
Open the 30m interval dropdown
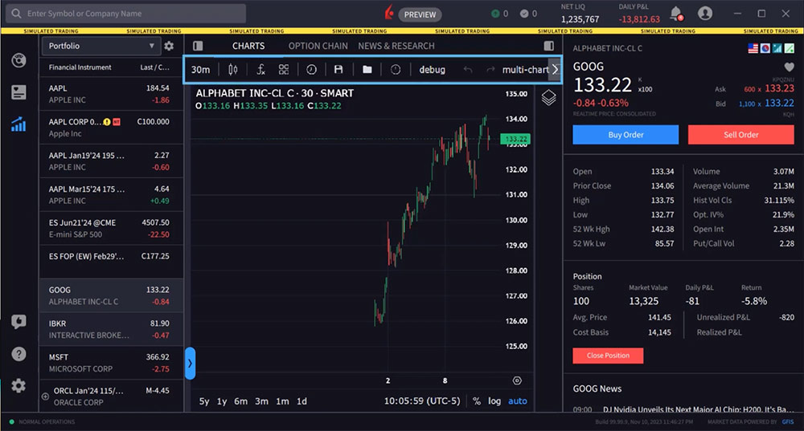pos(200,70)
